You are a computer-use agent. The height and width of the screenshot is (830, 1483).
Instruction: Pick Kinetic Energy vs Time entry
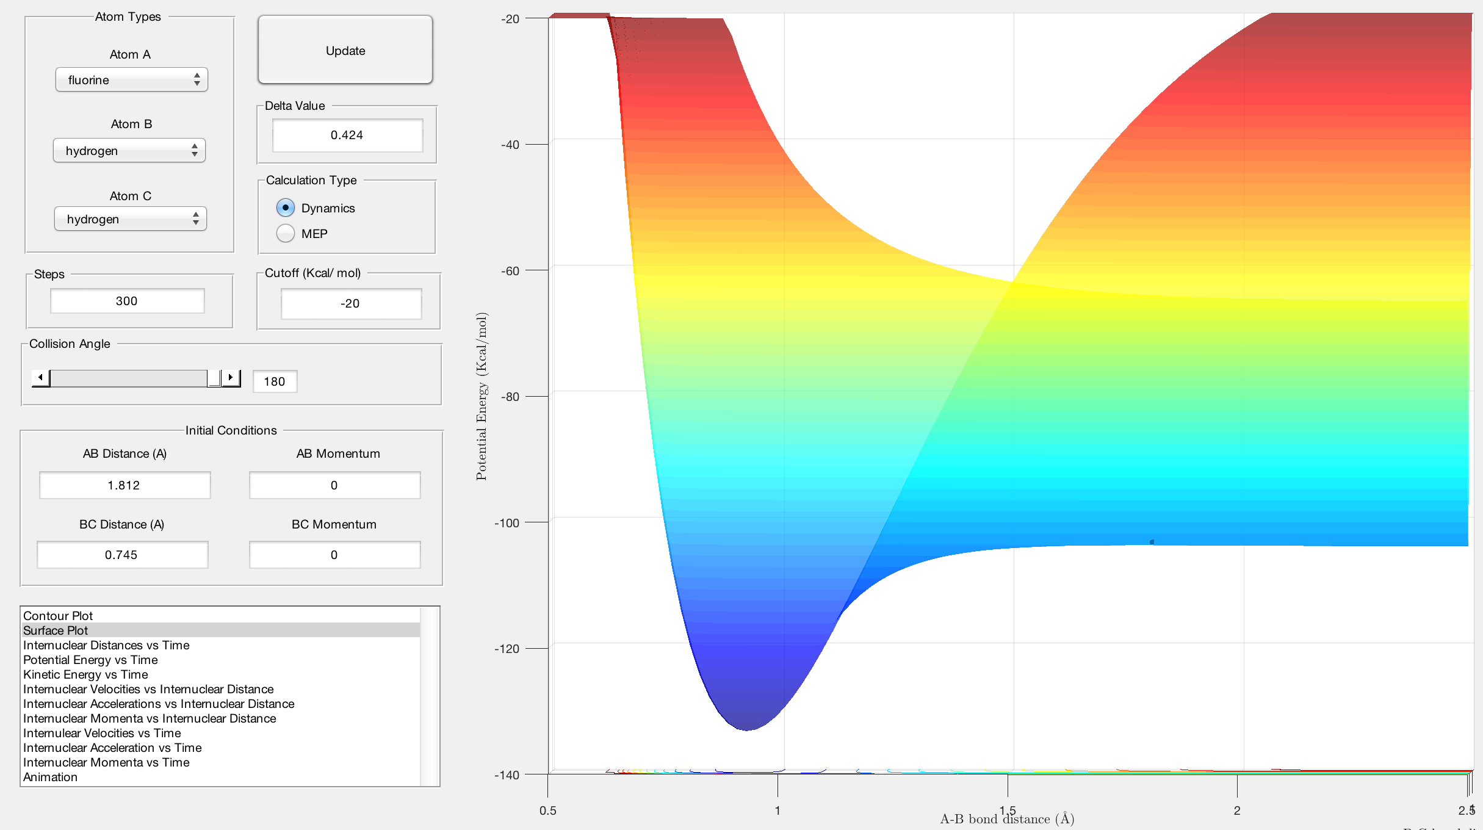(85, 674)
